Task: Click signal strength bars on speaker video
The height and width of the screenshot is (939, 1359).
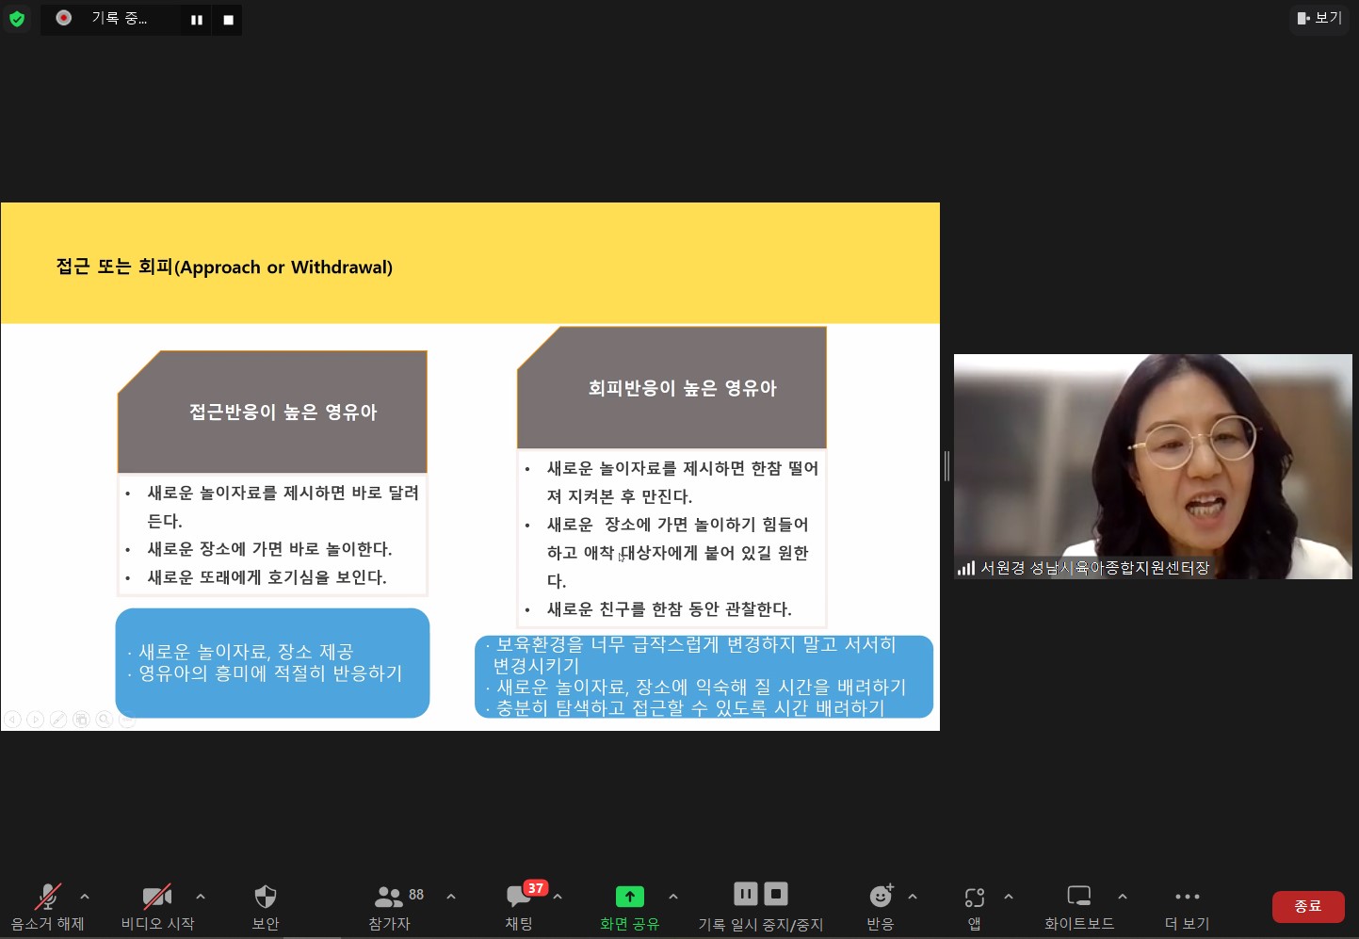Action: (966, 568)
